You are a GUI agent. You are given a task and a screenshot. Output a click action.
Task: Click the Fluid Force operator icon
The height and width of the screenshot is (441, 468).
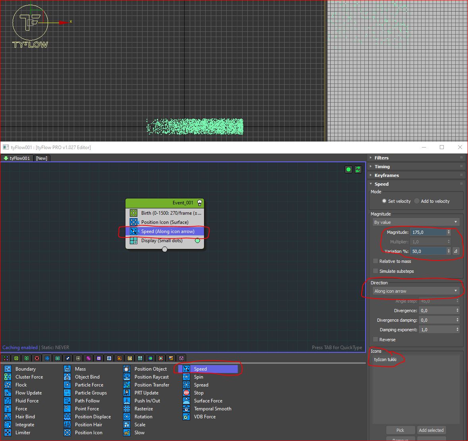(x=8, y=400)
